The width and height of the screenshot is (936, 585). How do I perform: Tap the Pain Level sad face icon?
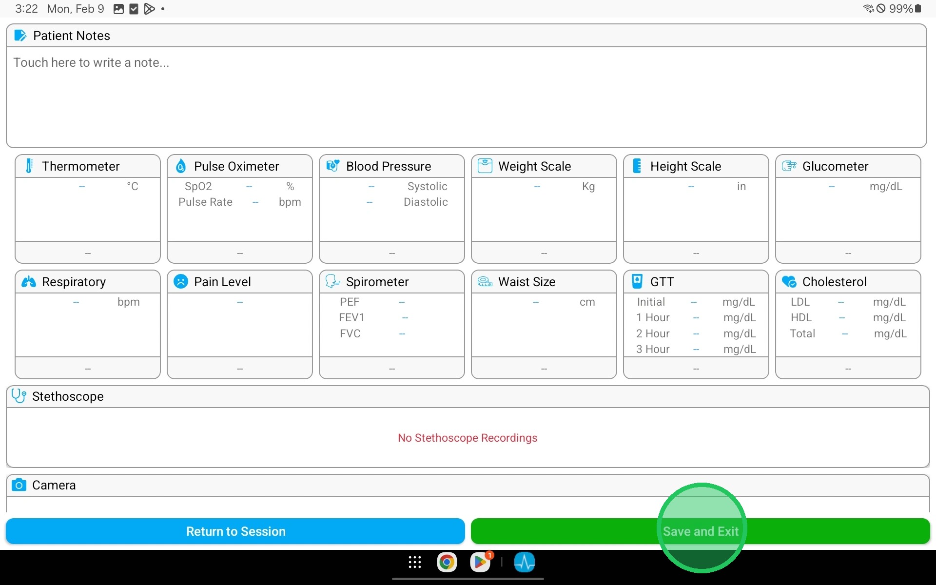pos(181,282)
